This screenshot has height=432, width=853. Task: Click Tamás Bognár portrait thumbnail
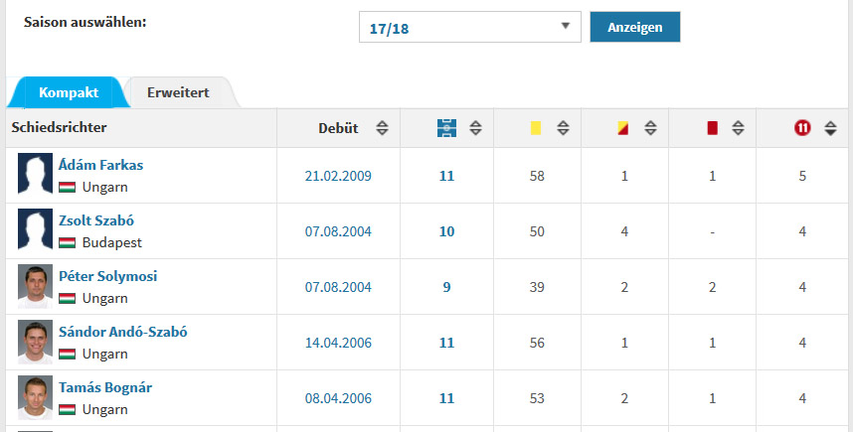pos(36,397)
